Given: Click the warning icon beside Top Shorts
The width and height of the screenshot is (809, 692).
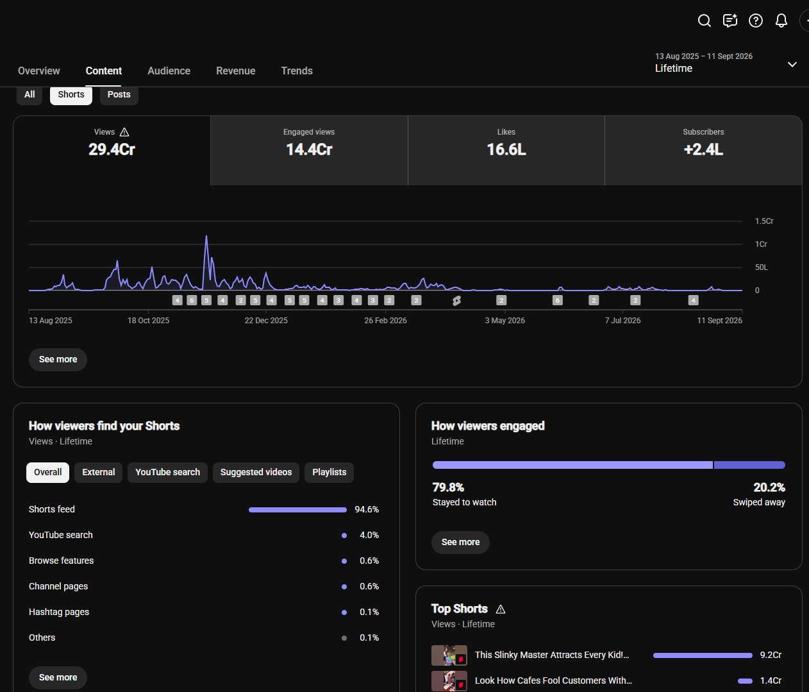Looking at the screenshot, I should tap(501, 609).
